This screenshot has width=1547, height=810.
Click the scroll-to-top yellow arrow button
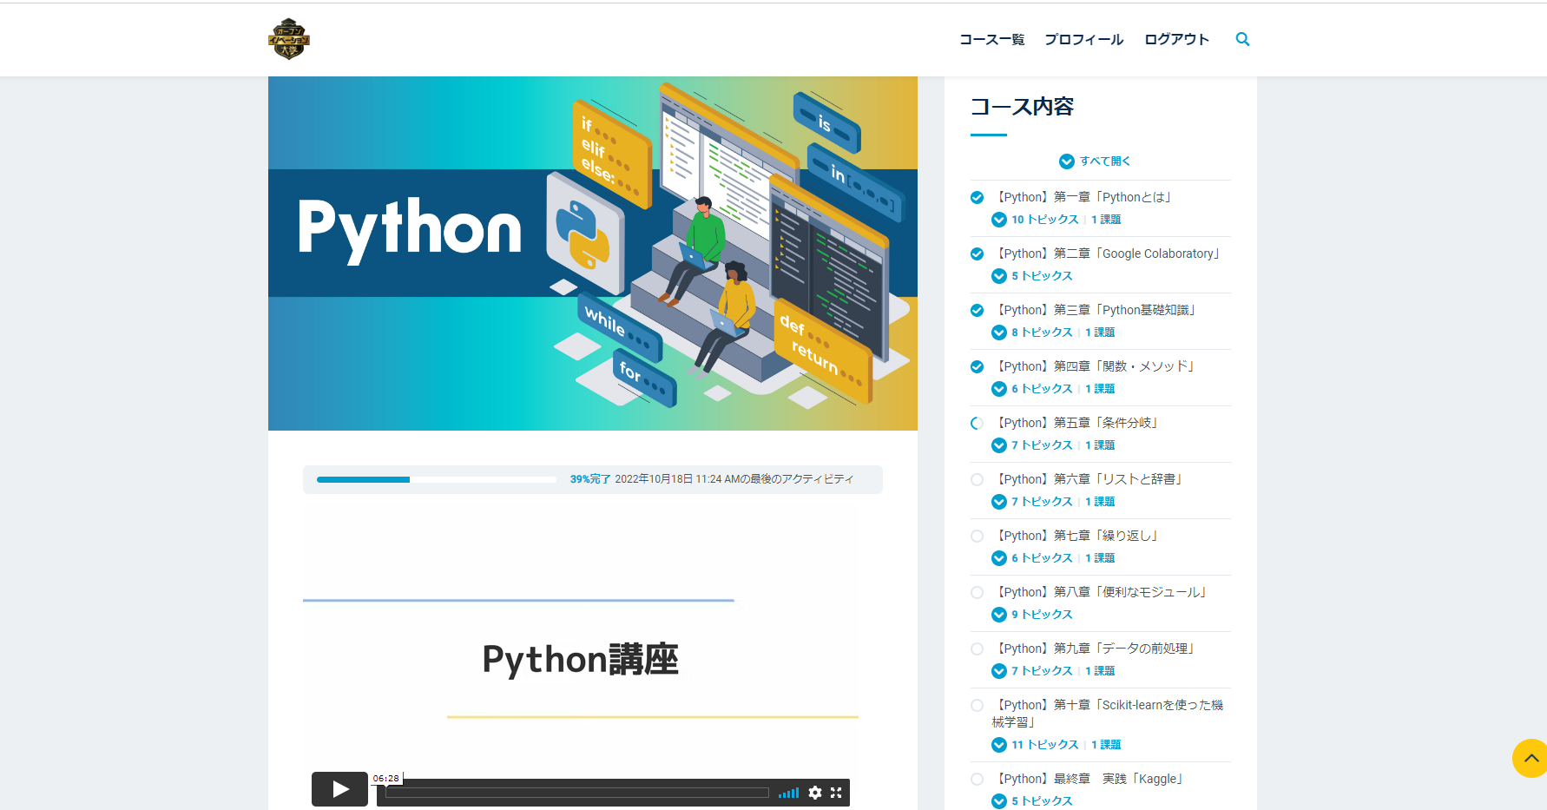coord(1531,758)
